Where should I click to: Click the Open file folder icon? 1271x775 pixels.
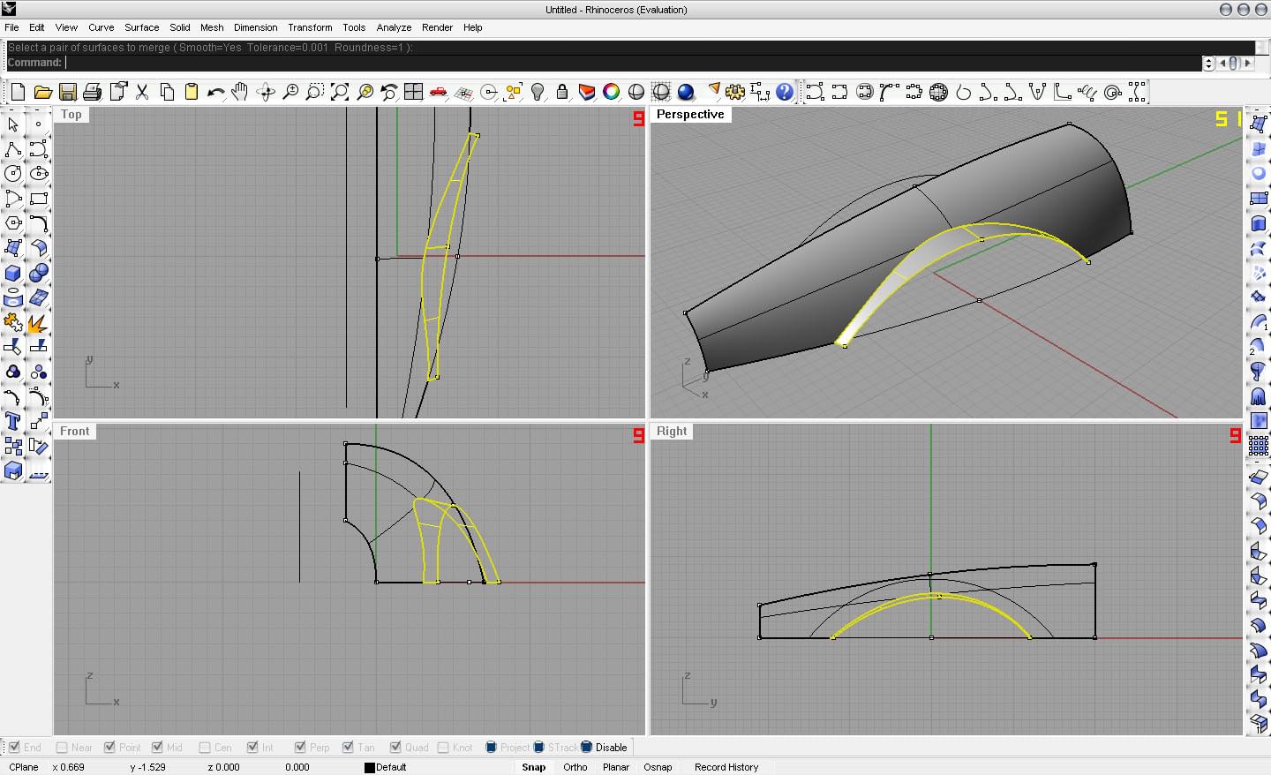(42, 92)
